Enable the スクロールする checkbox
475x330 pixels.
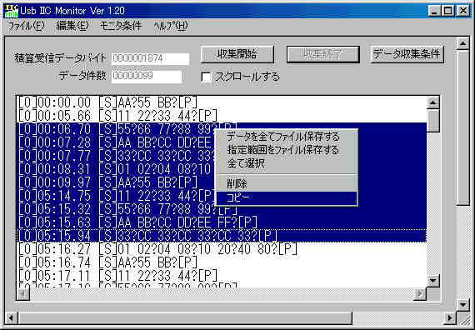(206, 77)
